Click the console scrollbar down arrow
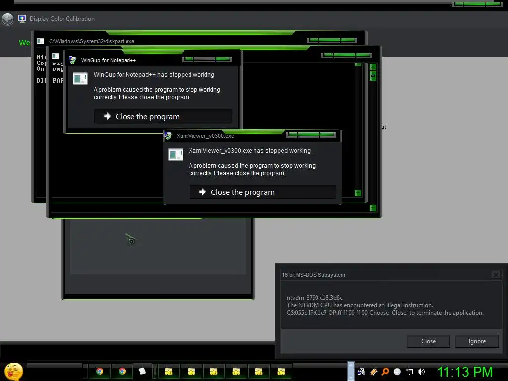The height and width of the screenshot is (381, 508). click(x=373, y=208)
